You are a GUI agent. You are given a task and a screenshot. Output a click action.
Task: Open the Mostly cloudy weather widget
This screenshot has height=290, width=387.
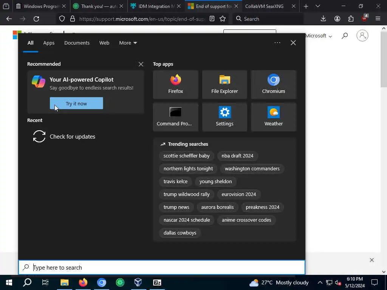(279, 282)
